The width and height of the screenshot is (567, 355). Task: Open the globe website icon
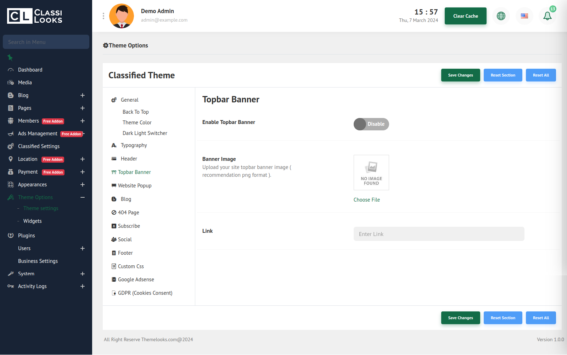(501, 16)
